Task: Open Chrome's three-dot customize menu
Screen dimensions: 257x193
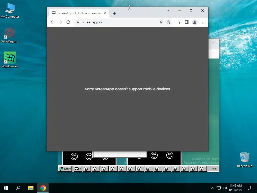Action: [x=203, y=22]
